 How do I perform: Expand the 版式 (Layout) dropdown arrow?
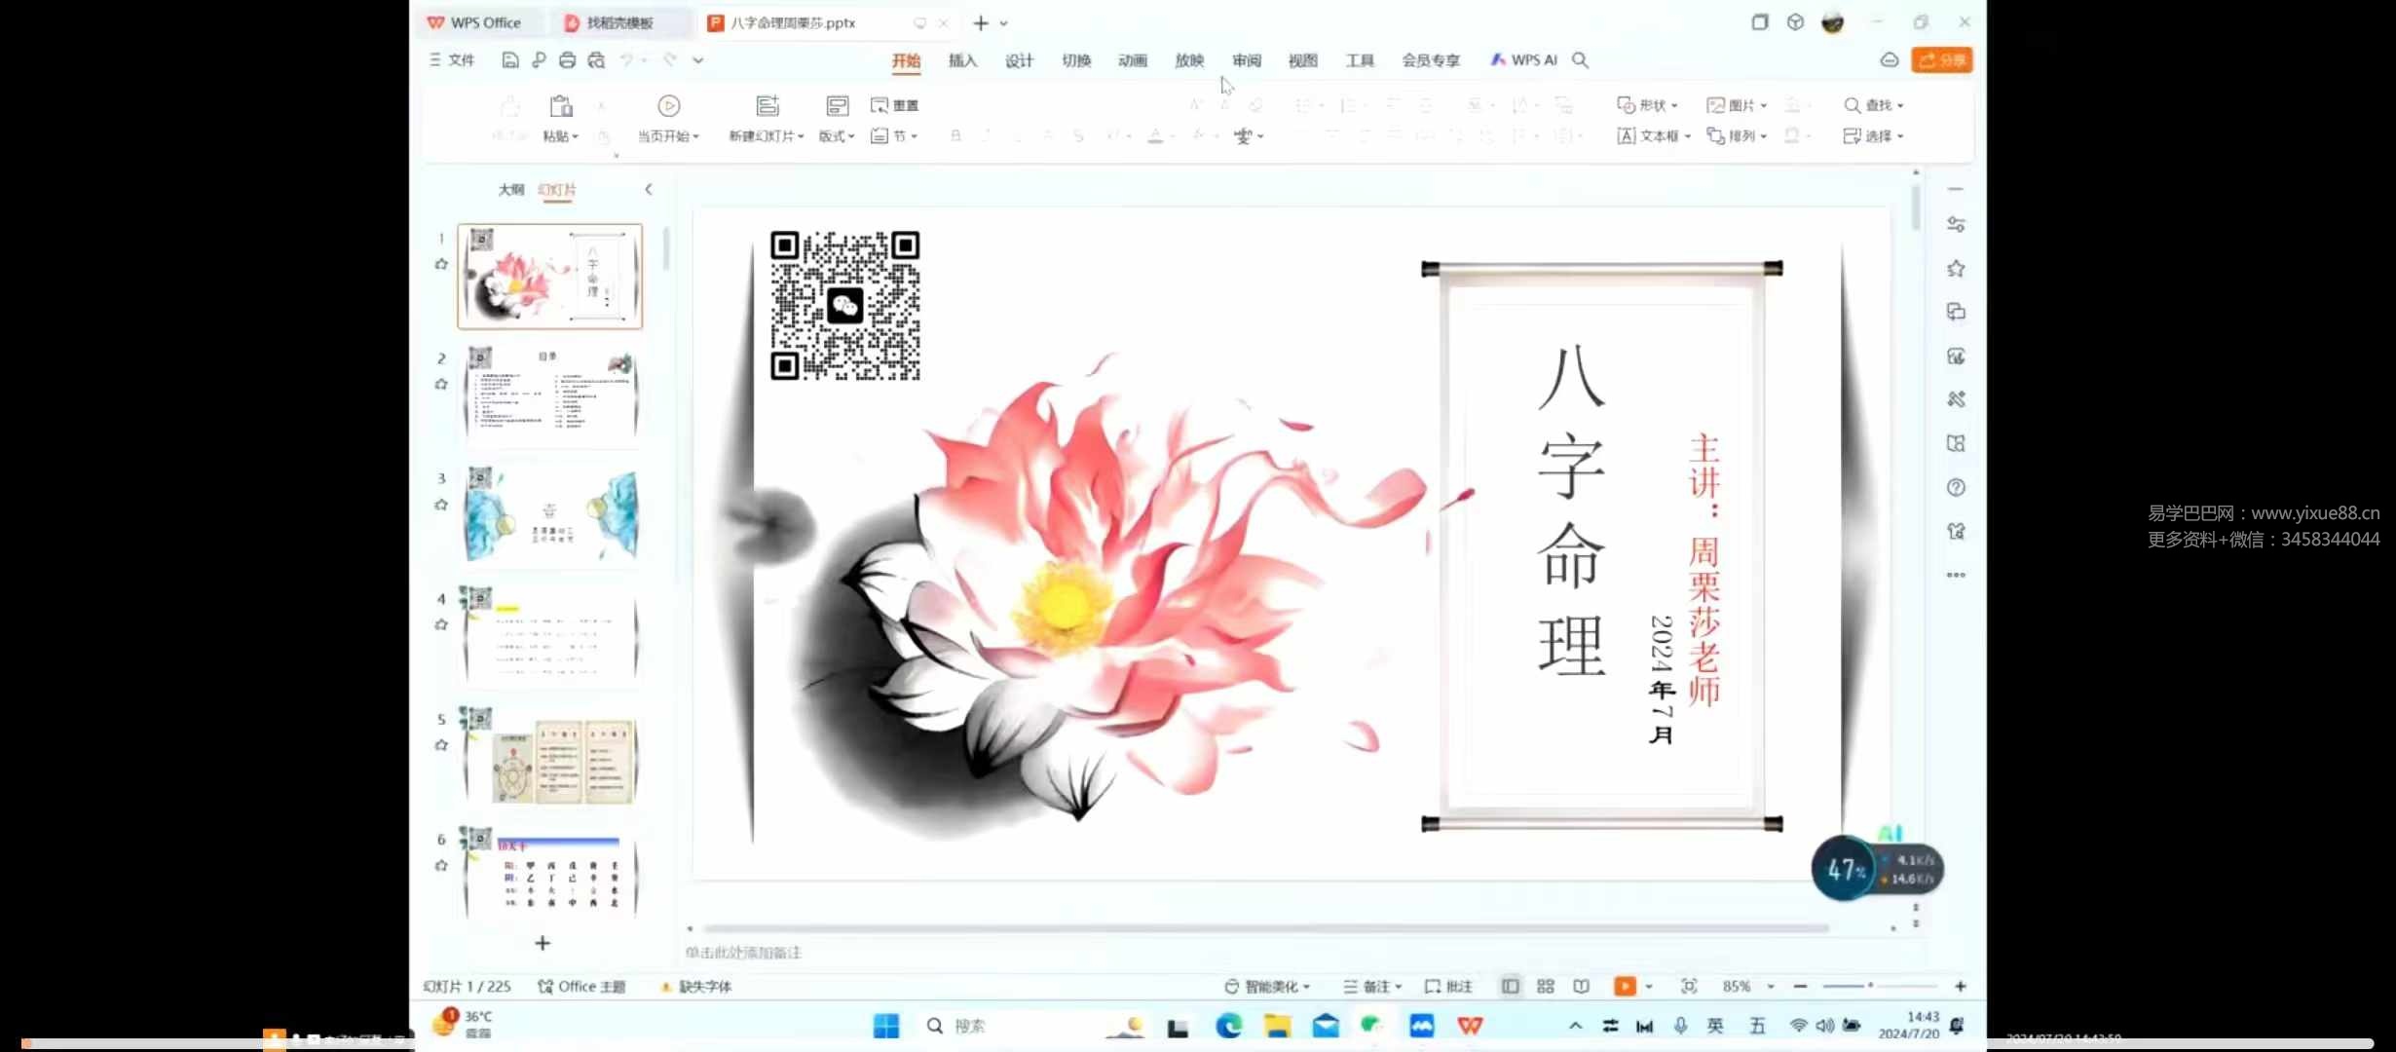click(852, 136)
